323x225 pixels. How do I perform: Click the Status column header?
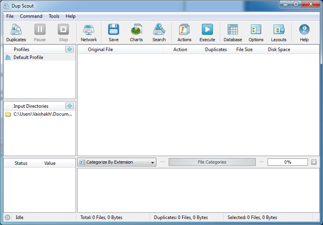tap(28, 163)
